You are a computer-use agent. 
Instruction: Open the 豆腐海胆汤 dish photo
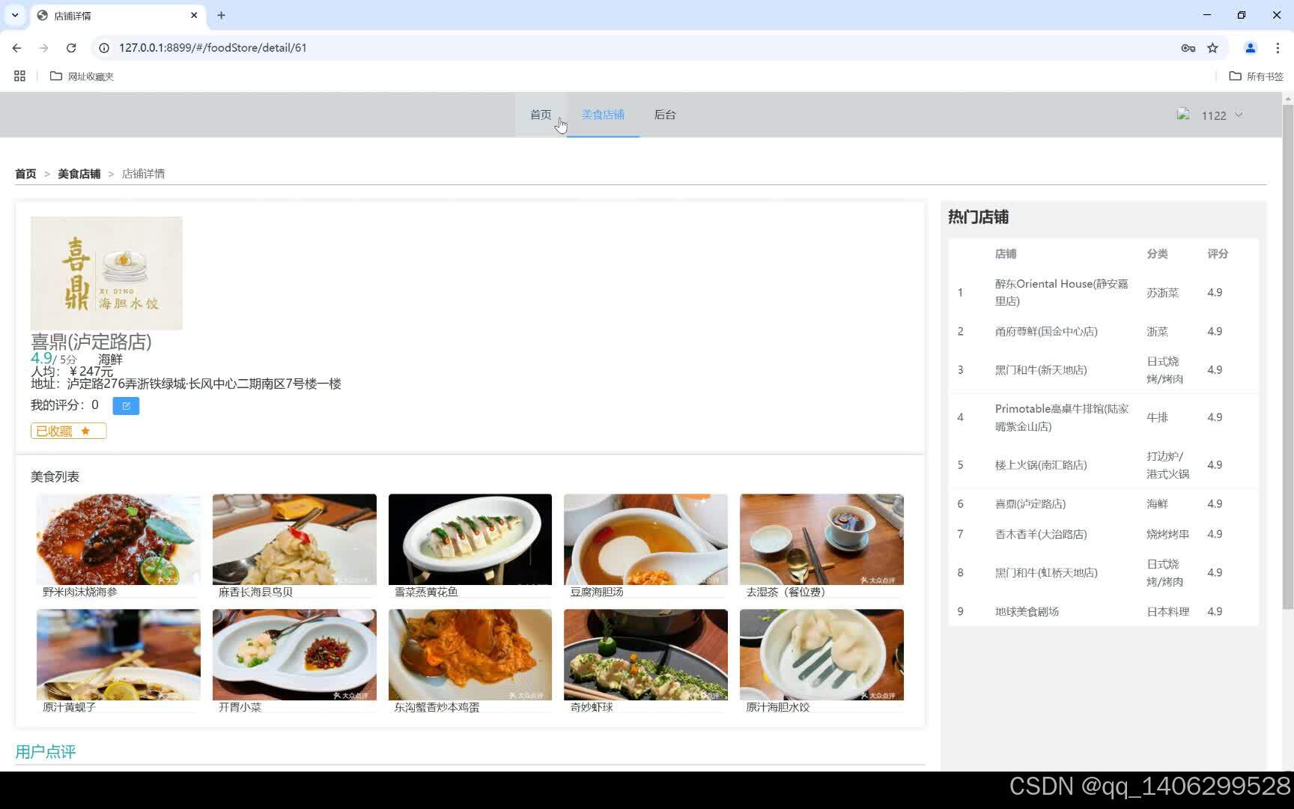[646, 539]
